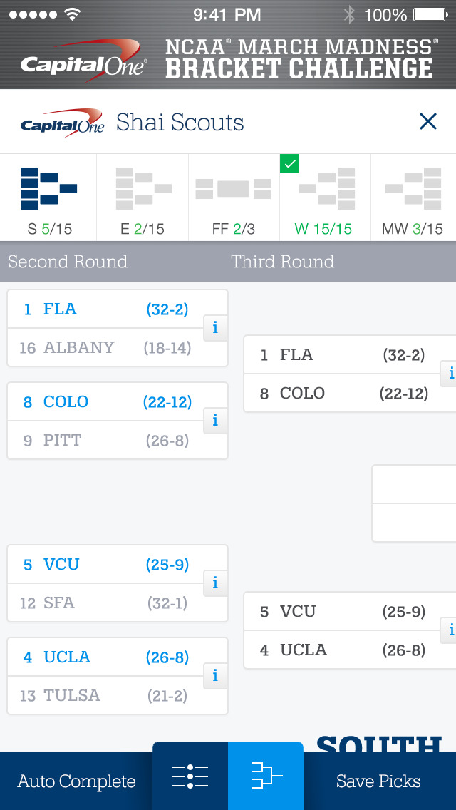Select the bracket view icon
This screenshot has height=810, width=456.
[x=266, y=776]
